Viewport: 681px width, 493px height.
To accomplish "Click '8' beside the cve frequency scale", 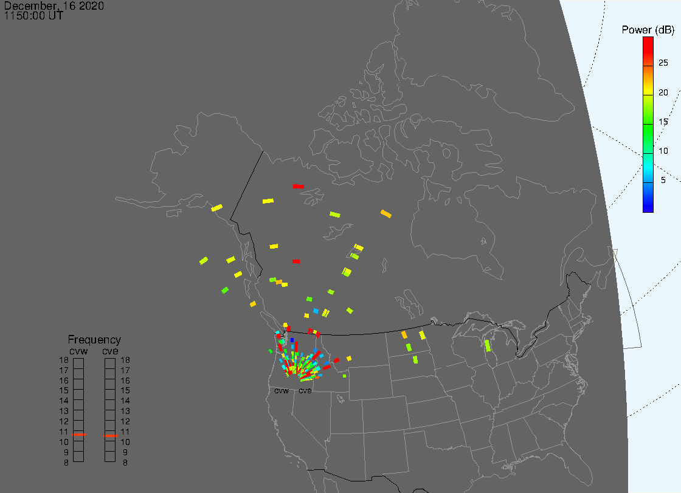I will (x=125, y=463).
